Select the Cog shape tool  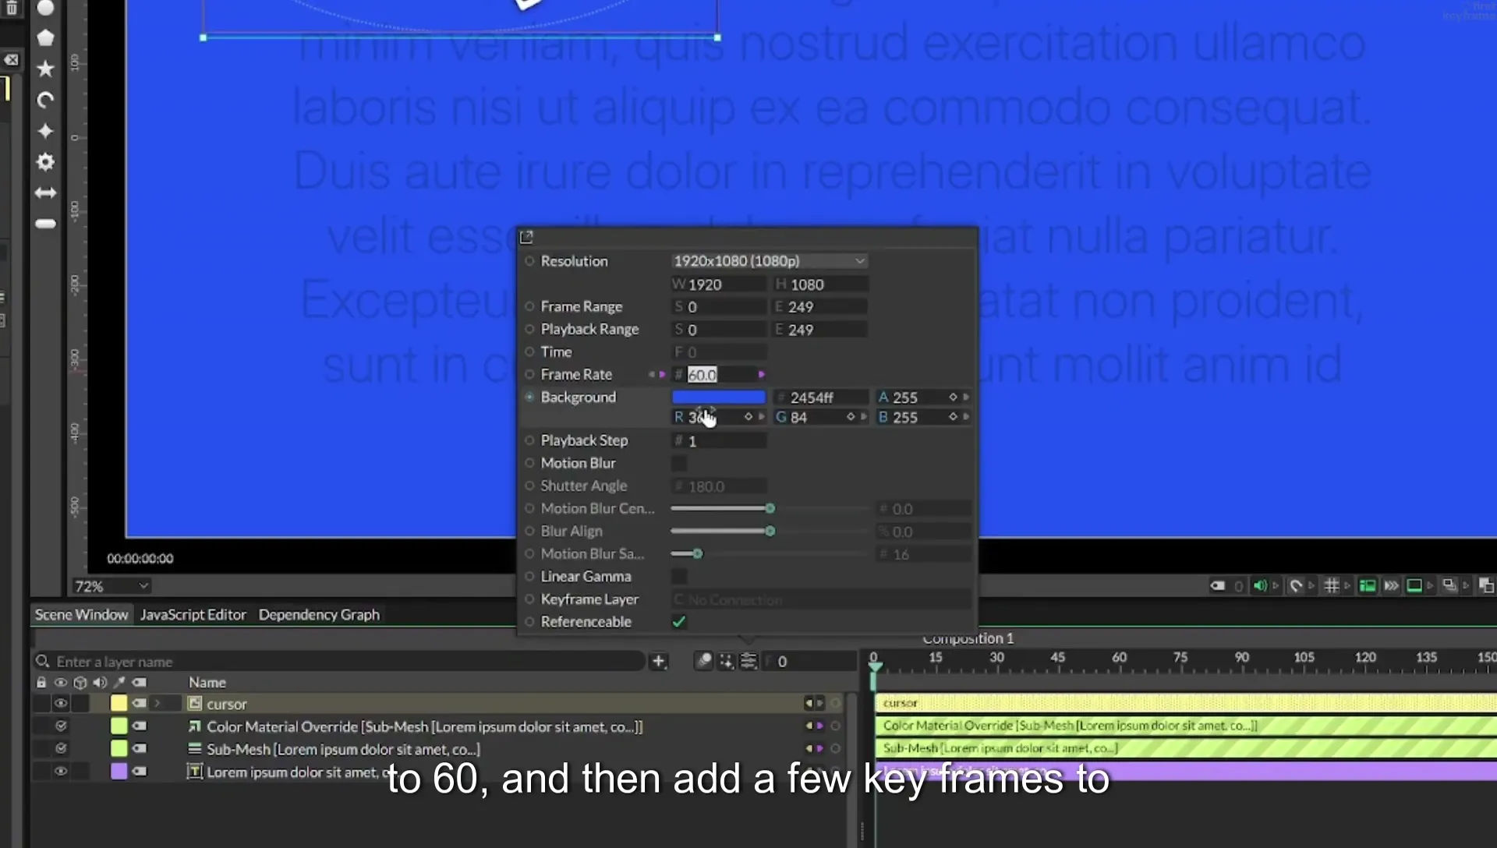click(x=46, y=162)
